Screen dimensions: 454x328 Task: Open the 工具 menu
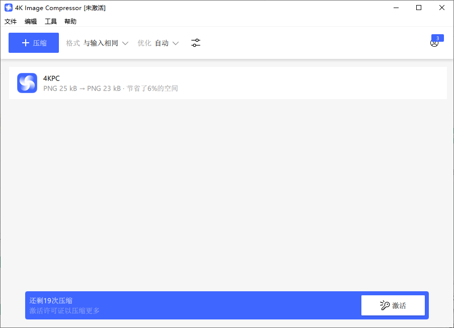51,22
